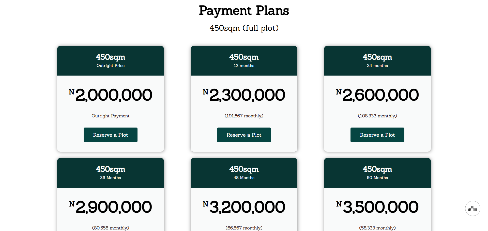Click the ₦2,600,000 price
488x231 pixels.
pos(377,95)
